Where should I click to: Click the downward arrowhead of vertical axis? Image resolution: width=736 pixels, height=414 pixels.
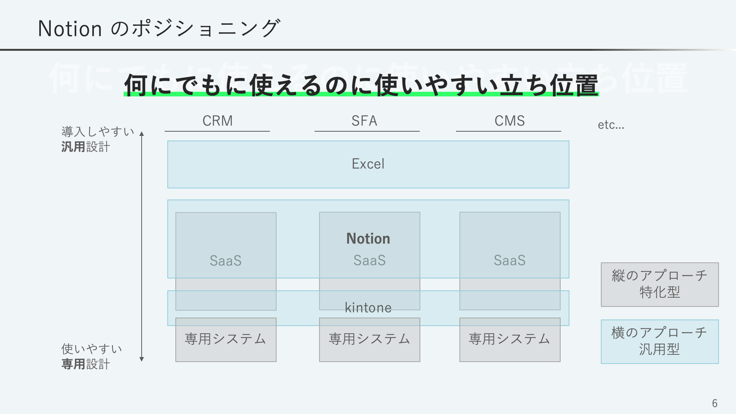click(142, 359)
